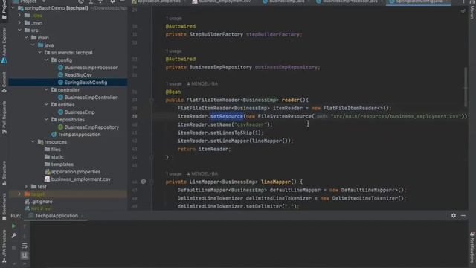Click the 'return itemReader;' code line
The height and width of the screenshot is (268, 476).
205,149
